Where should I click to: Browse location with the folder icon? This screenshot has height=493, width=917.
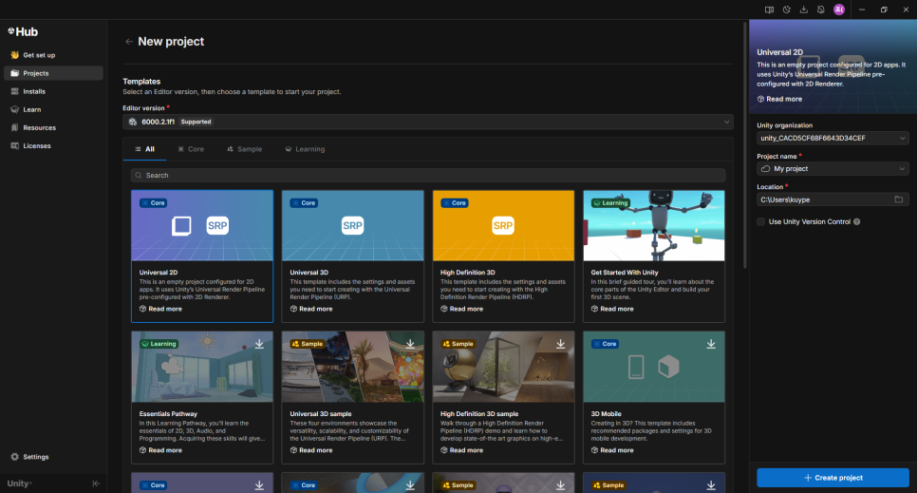click(899, 199)
